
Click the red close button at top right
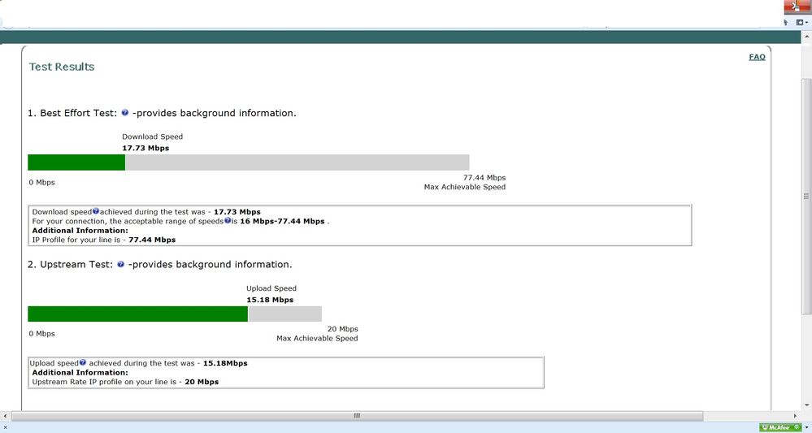point(797,6)
